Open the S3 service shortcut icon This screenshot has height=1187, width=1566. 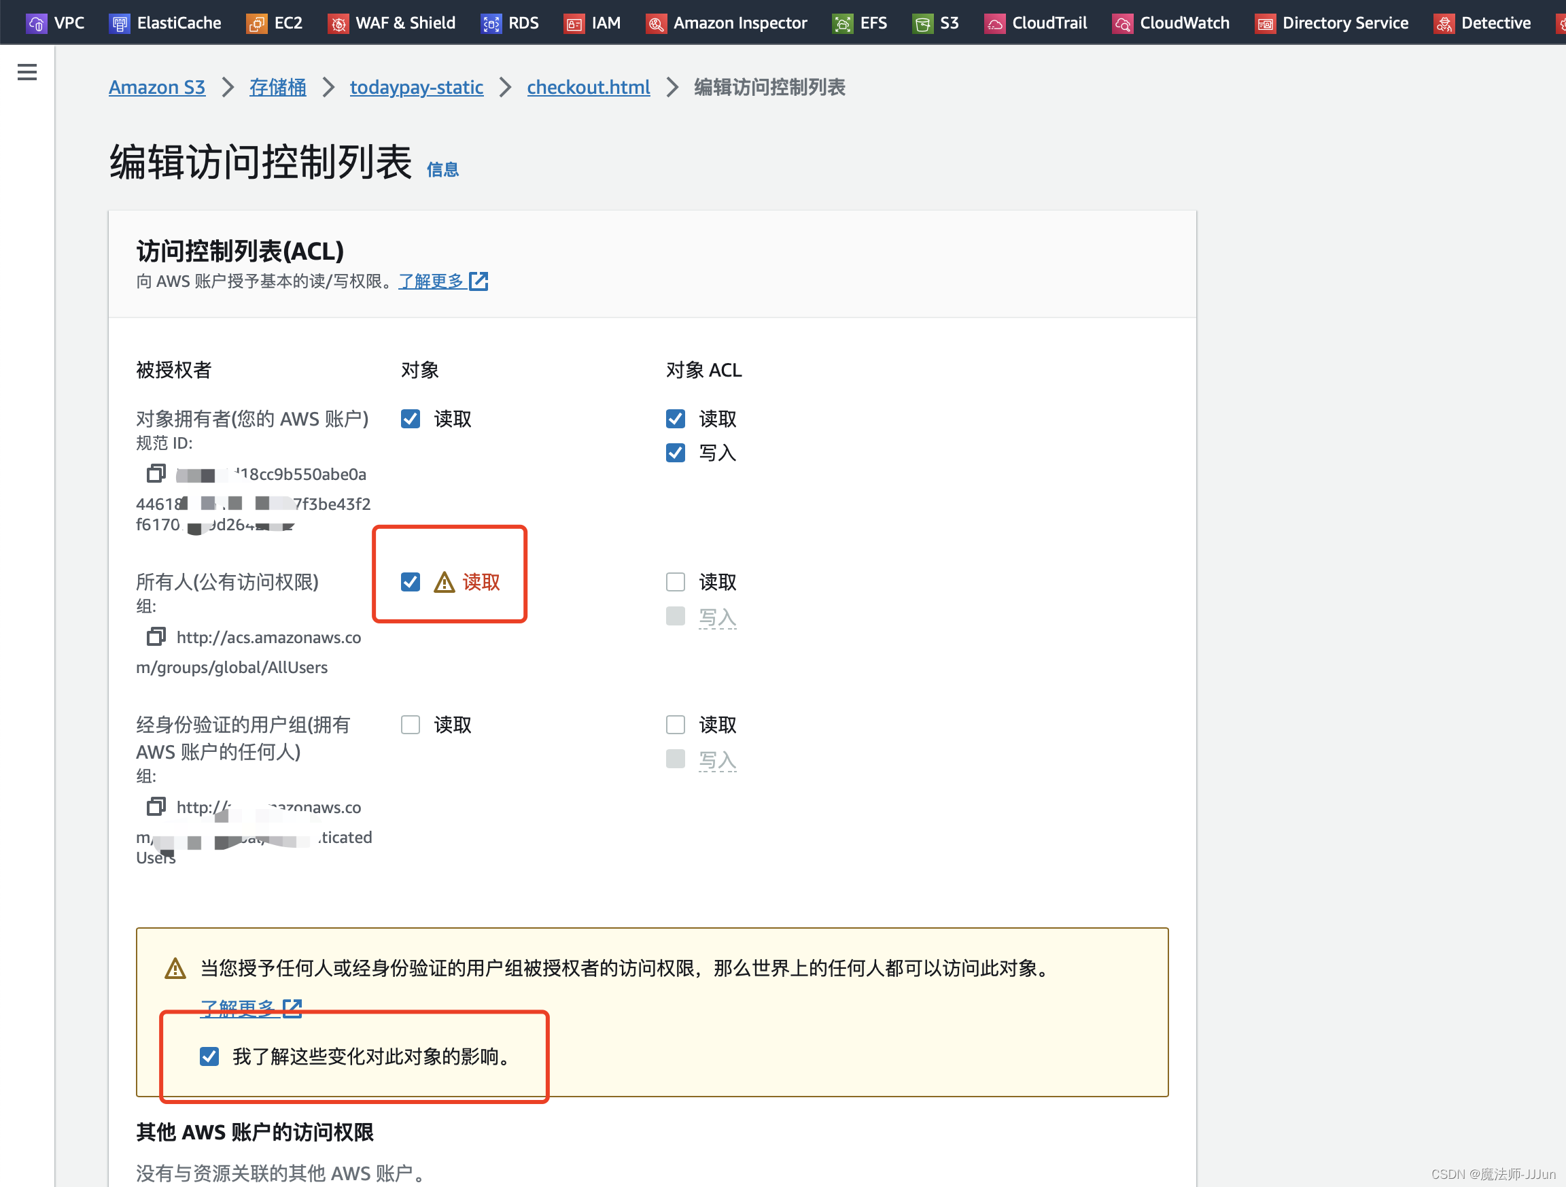click(922, 23)
